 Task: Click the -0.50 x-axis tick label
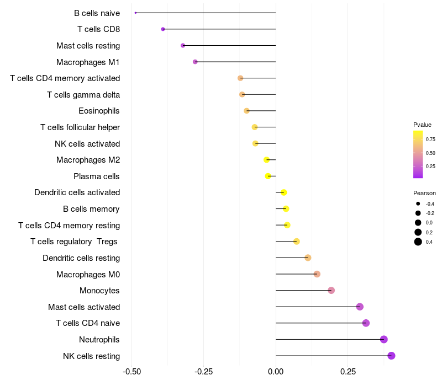coord(131,371)
